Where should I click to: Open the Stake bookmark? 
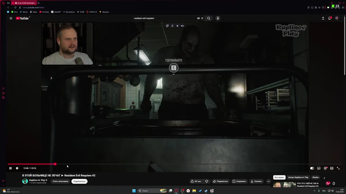point(34,12)
